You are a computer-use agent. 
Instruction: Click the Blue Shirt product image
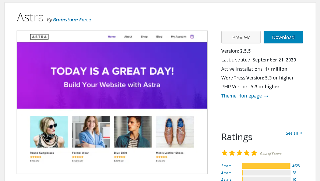(x=133, y=132)
